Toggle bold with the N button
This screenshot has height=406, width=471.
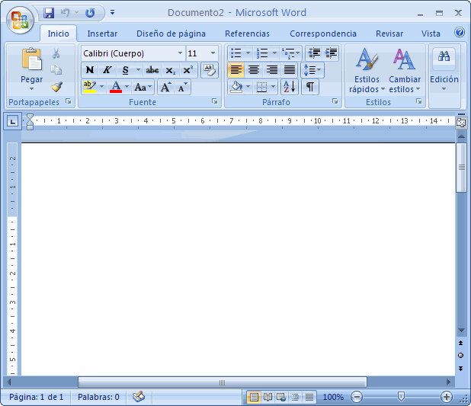89,70
